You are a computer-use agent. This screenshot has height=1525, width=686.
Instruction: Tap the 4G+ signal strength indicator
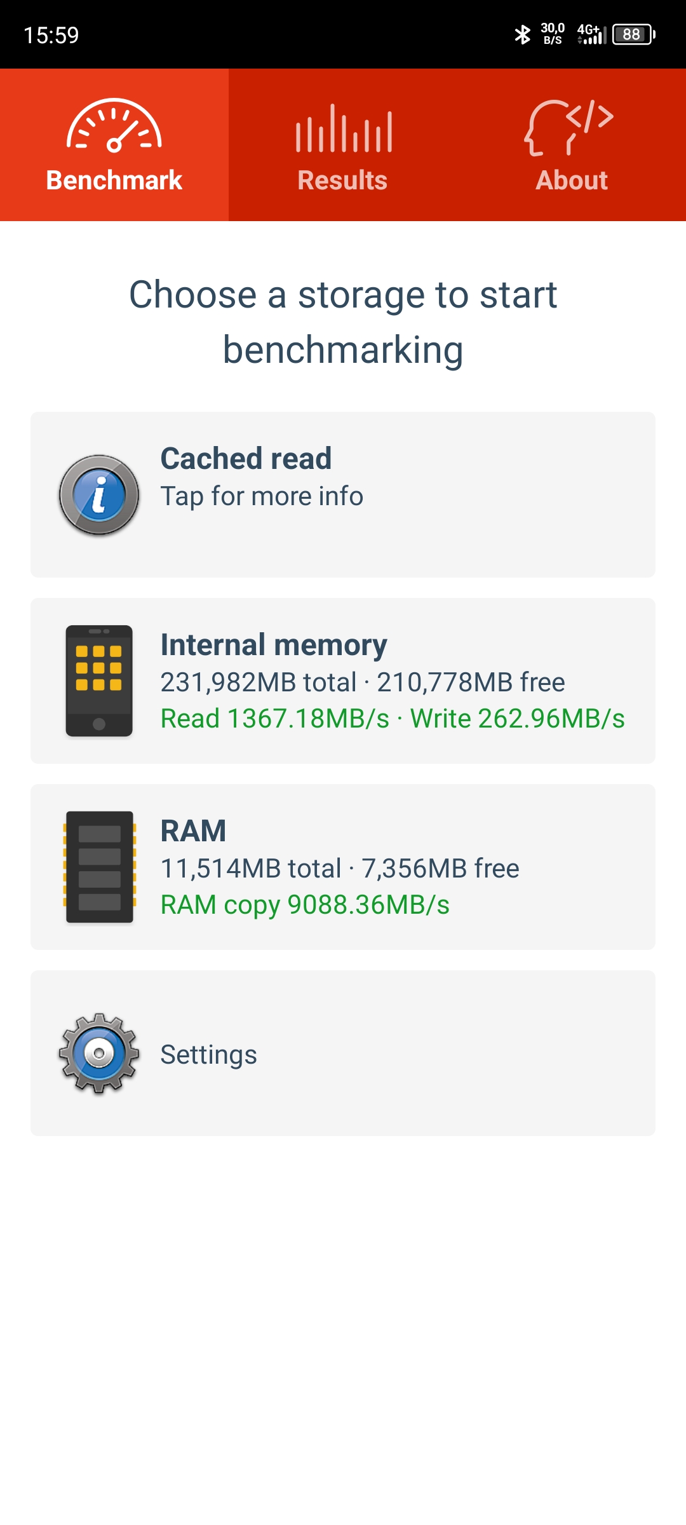[591, 34]
